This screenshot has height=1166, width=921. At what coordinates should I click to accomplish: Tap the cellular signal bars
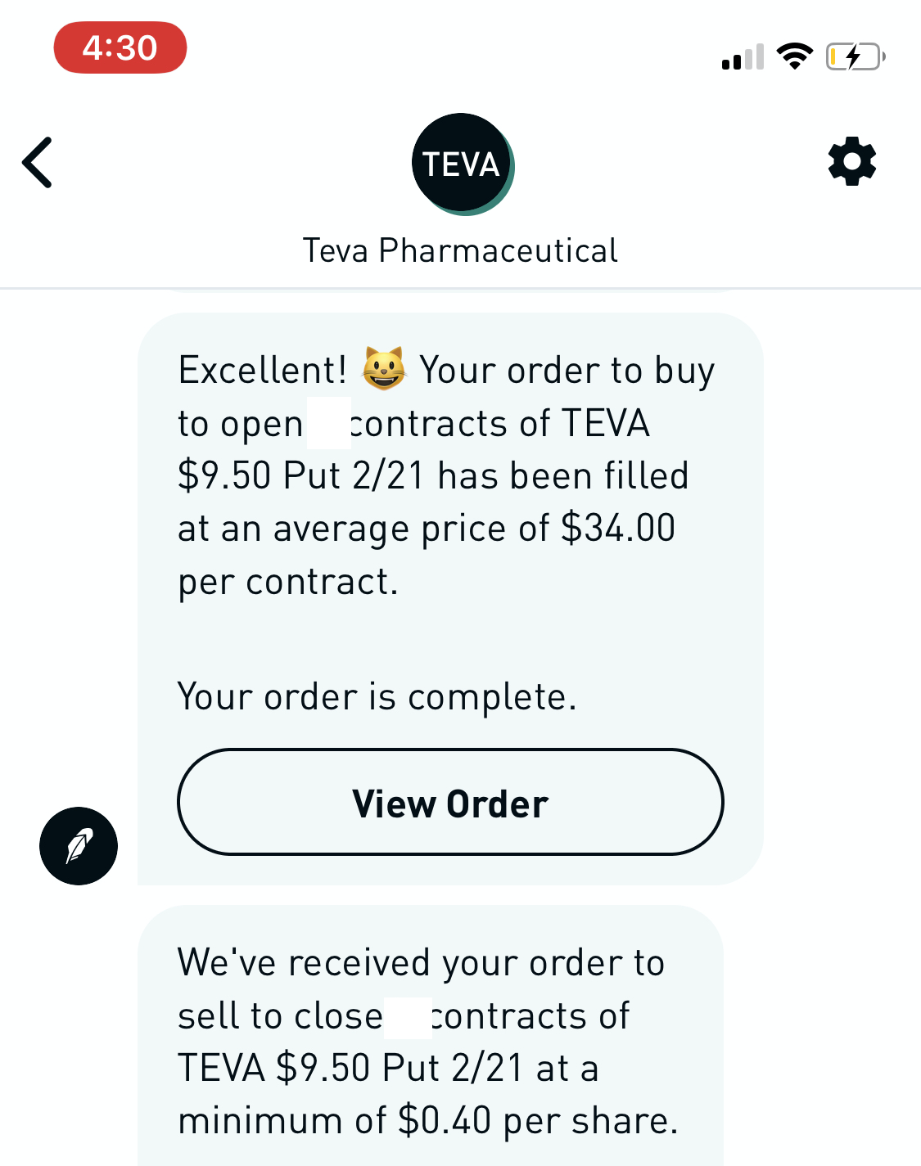(743, 57)
